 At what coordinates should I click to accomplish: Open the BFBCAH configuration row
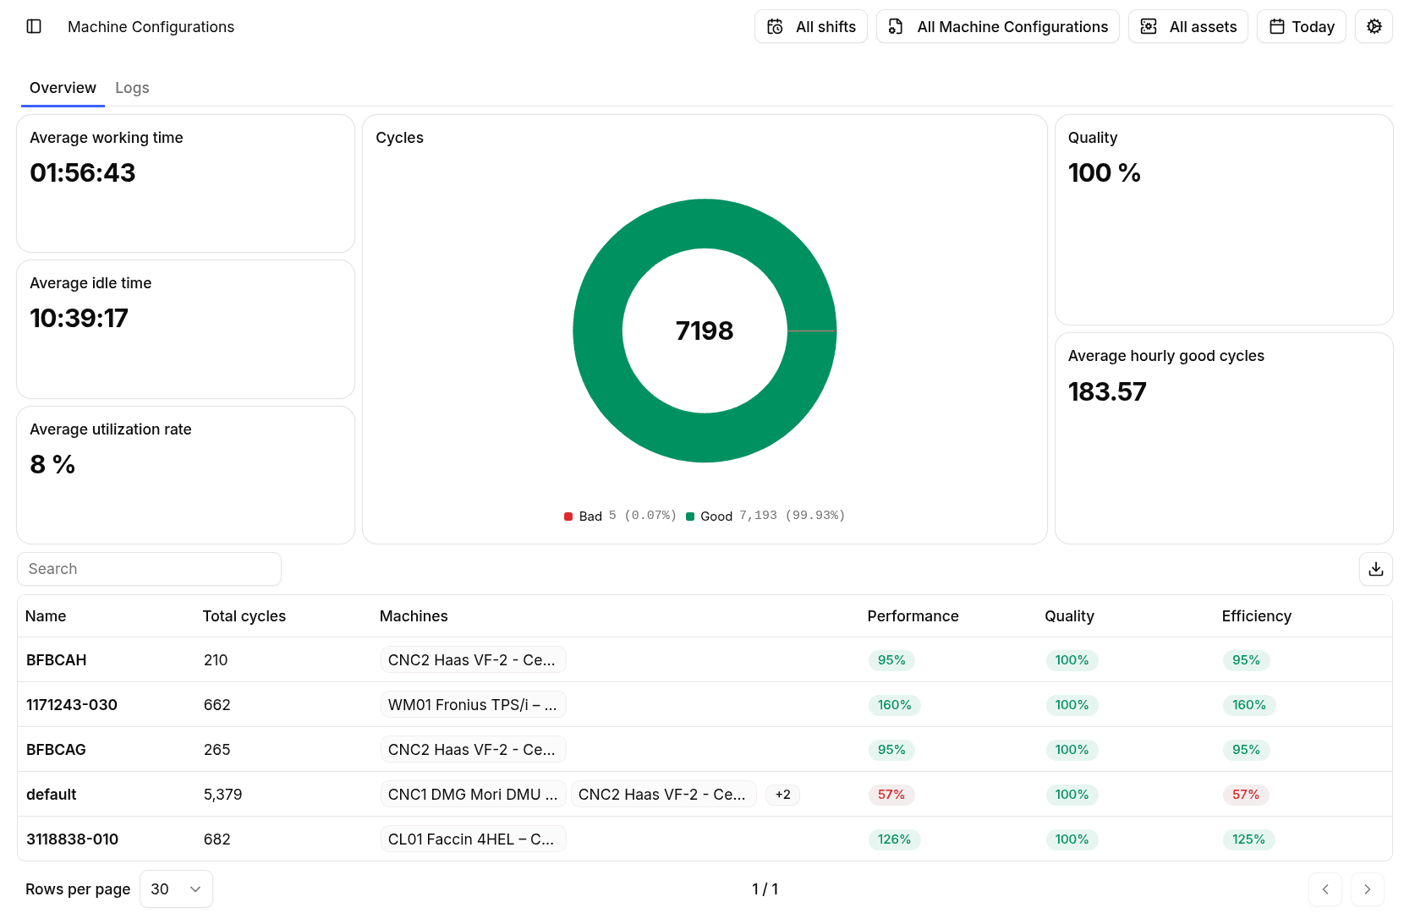705,660
